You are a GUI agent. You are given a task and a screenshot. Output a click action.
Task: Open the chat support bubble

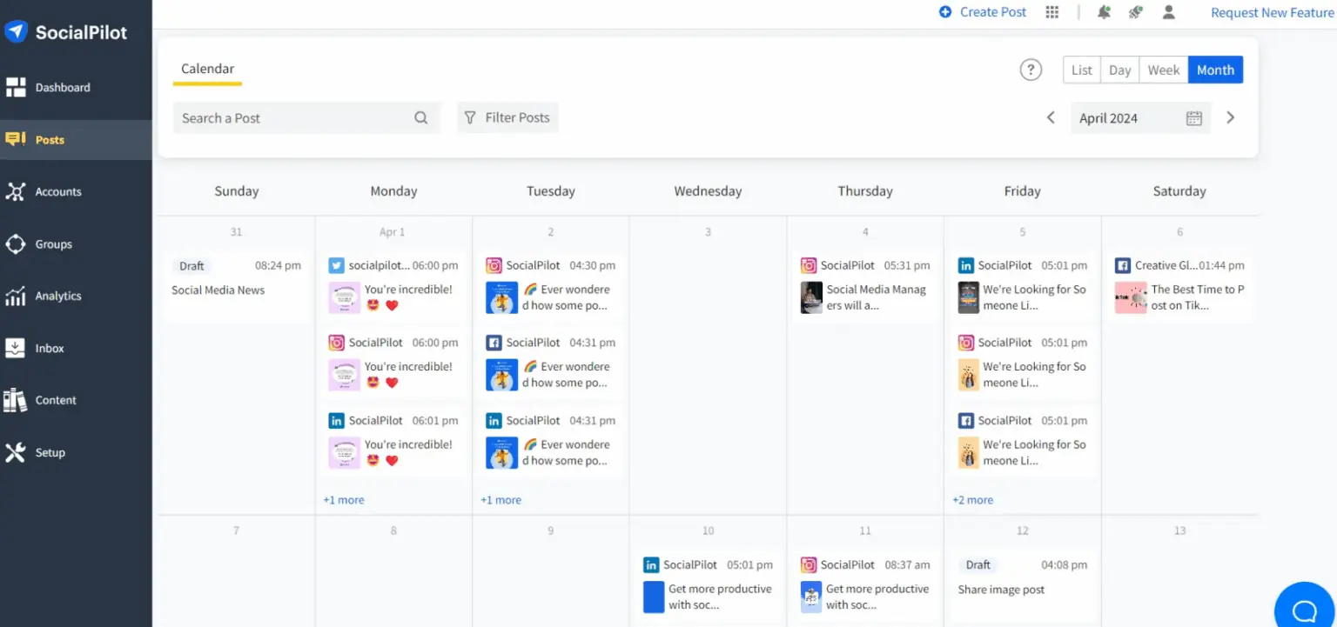tap(1304, 608)
